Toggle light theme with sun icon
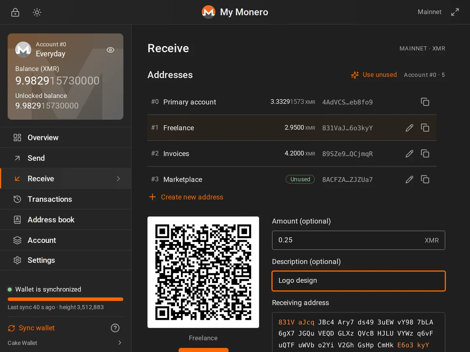 37,12
